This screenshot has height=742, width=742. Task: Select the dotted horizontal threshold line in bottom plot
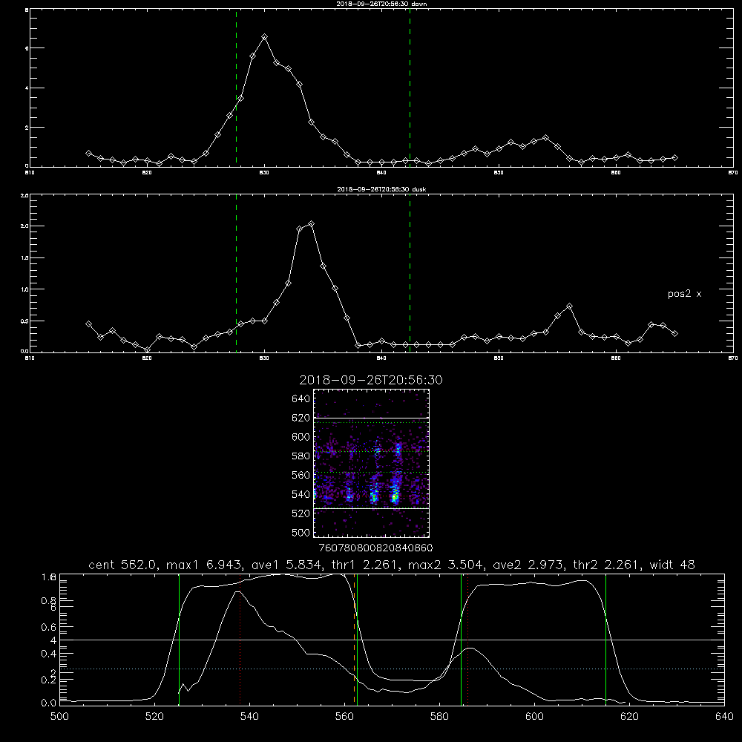pos(392,669)
